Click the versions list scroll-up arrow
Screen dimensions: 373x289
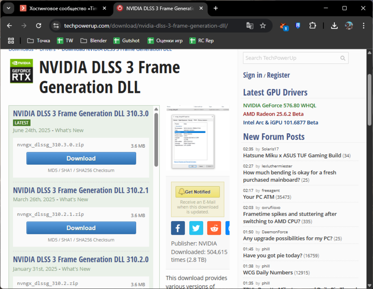tap(156, 109)
